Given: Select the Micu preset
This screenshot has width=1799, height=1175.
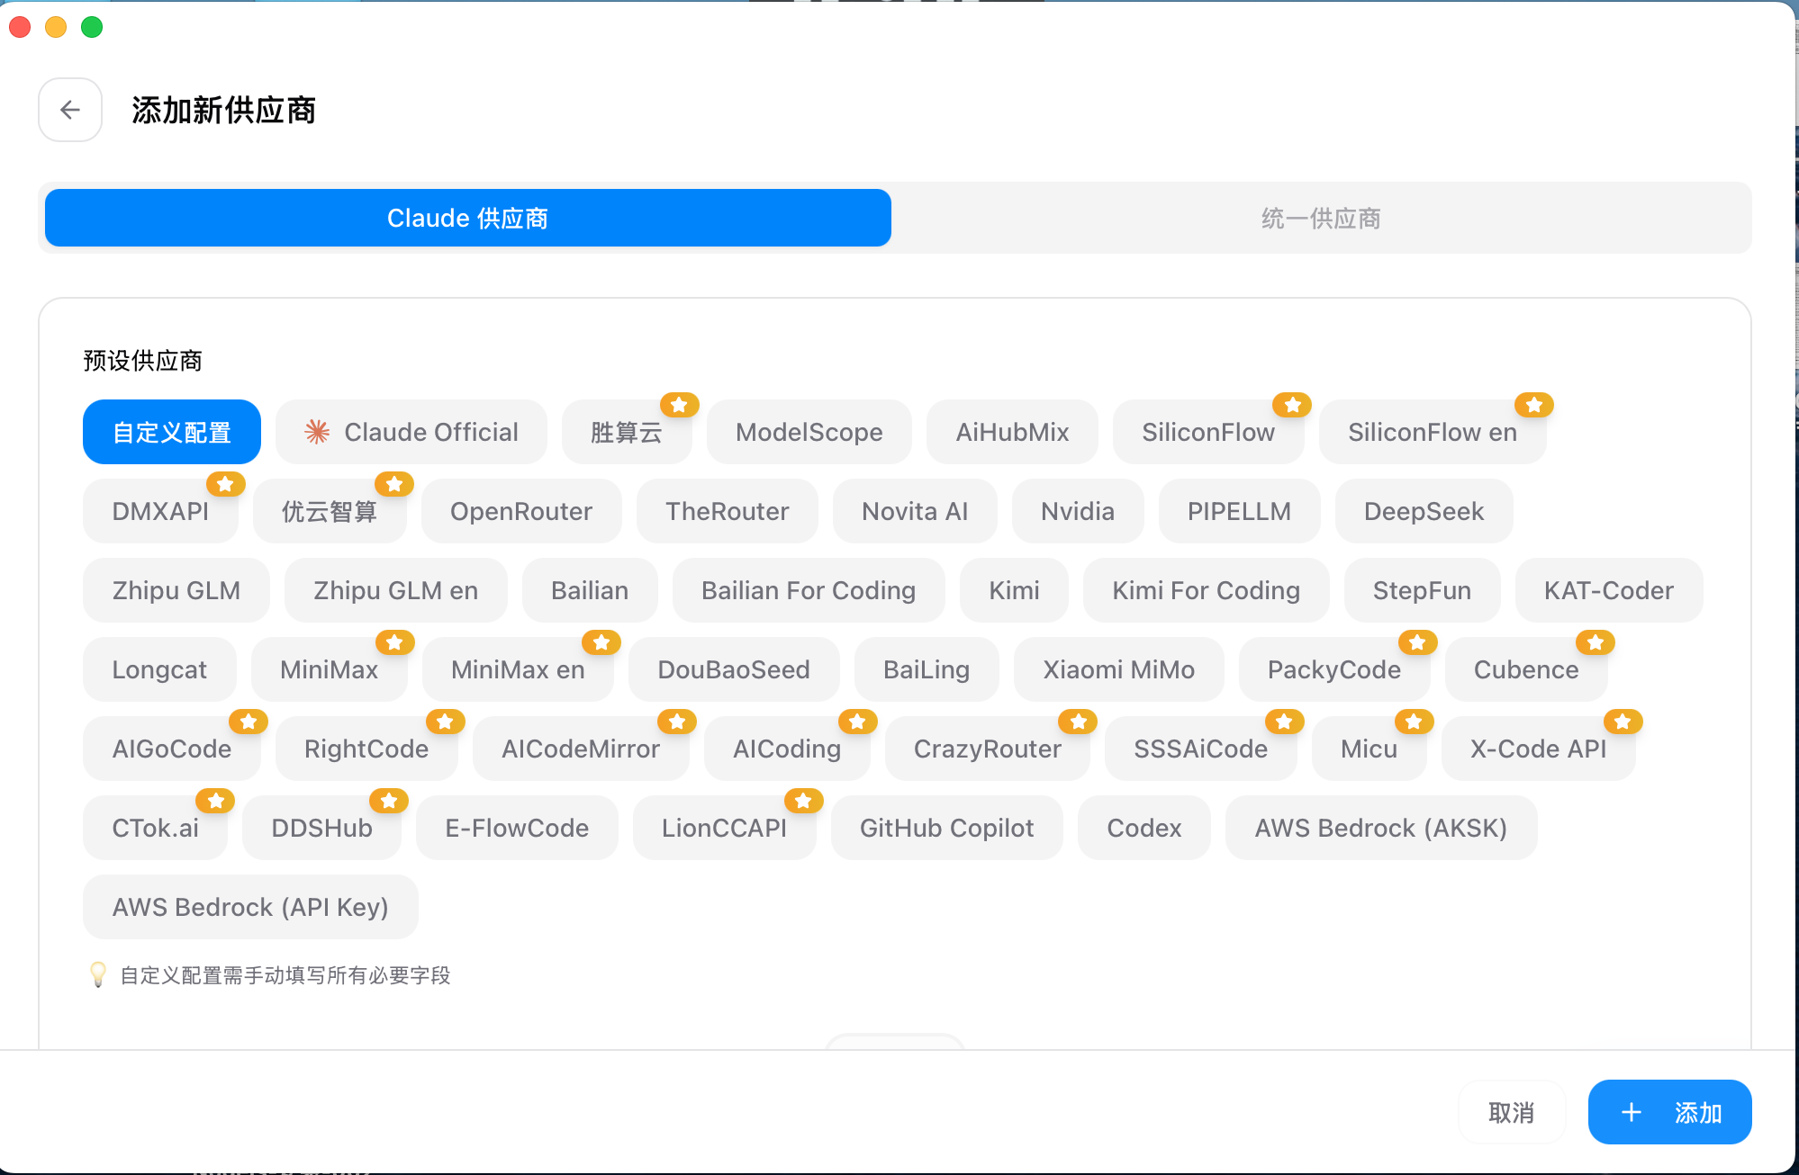Looking at the screenshot, I should [x=1370, y=749].
